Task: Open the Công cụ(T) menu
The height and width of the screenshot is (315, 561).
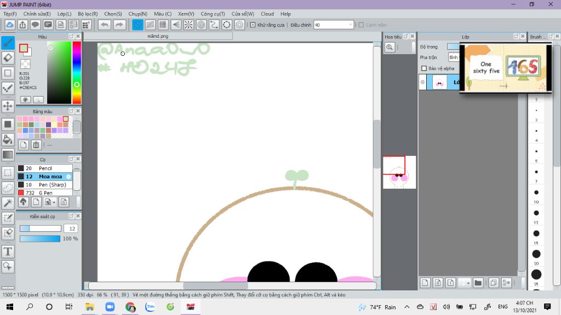Action: [213, 14]
